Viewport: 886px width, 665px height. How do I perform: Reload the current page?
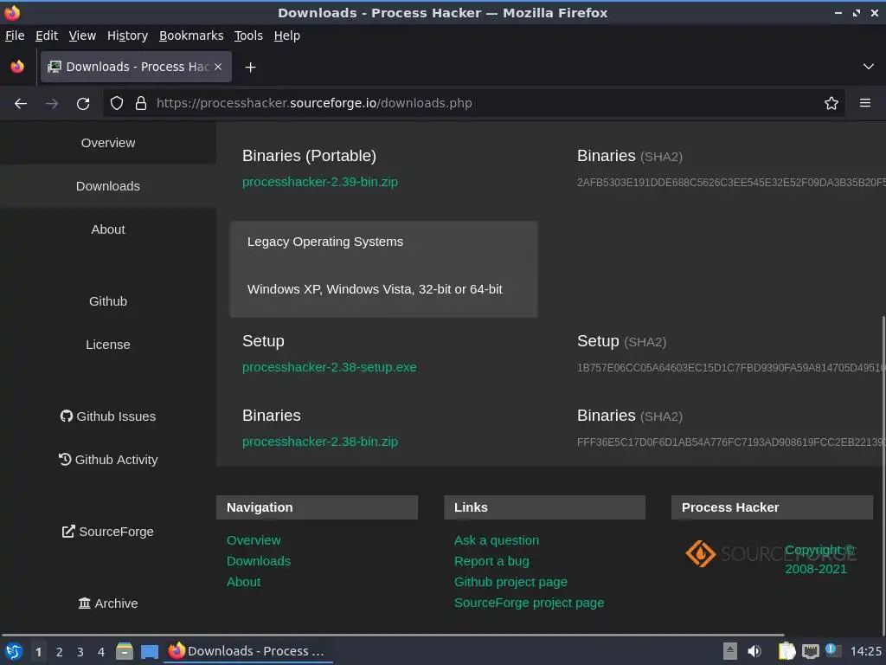click(x=83, y=104)
